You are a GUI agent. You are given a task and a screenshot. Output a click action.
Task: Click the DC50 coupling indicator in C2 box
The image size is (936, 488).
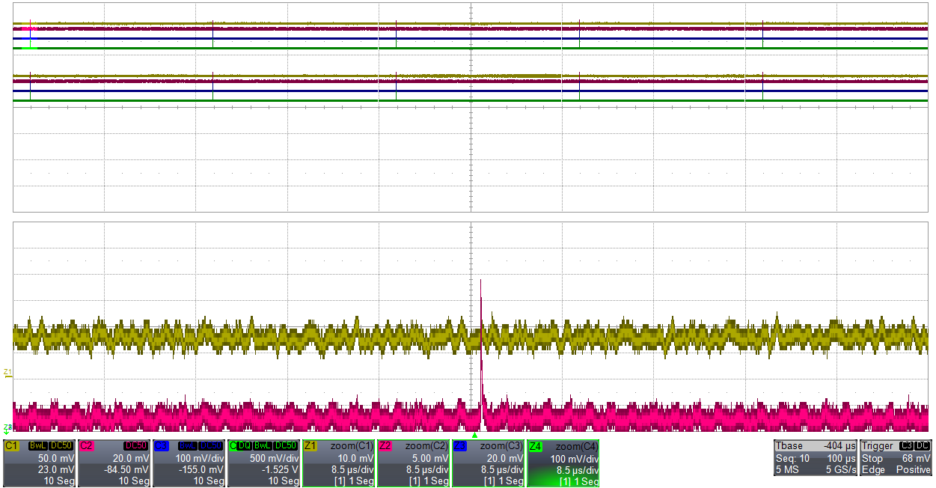136,446
